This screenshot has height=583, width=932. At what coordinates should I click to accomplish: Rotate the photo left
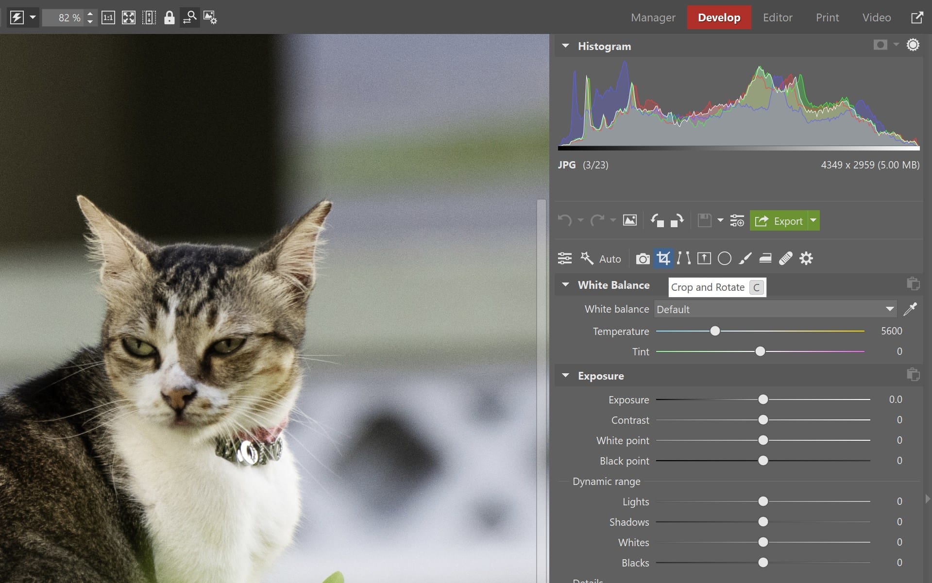pos(657,220)
